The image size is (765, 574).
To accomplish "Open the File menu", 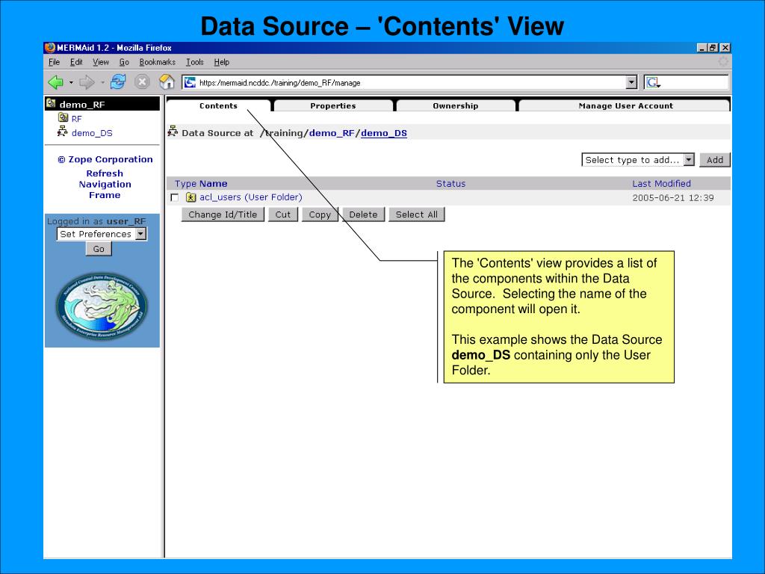I will tap(54, 62).
